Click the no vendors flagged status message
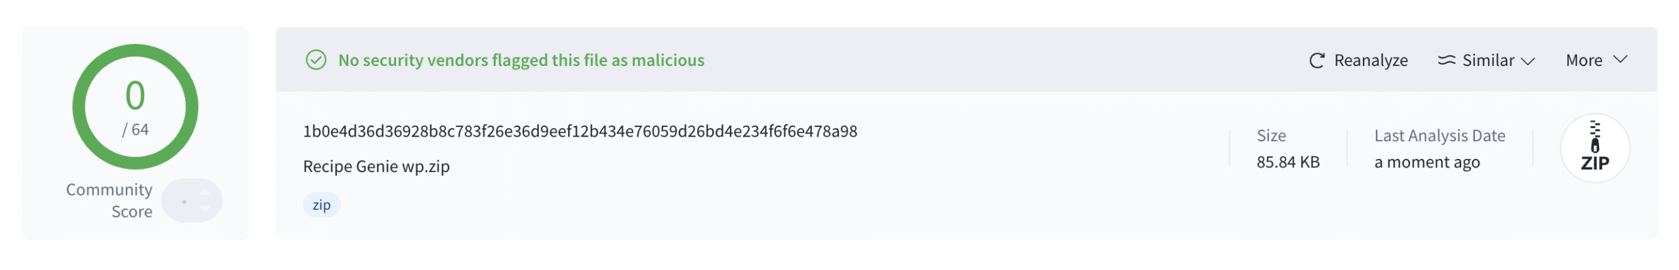Screen dimensions: 1679x270 (521, 60)
